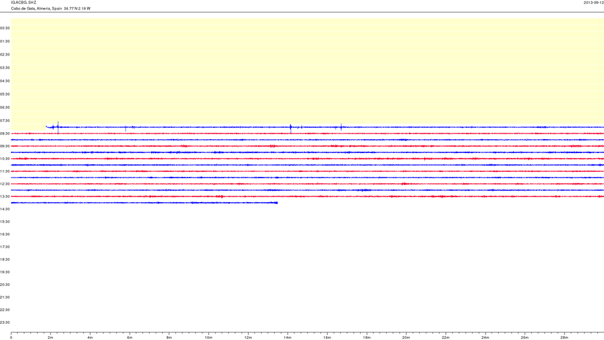Image resolution: width=604 pixels, height=340 pixels.
Task: Click the 04:30 time label
Action: tap(5, 81)
